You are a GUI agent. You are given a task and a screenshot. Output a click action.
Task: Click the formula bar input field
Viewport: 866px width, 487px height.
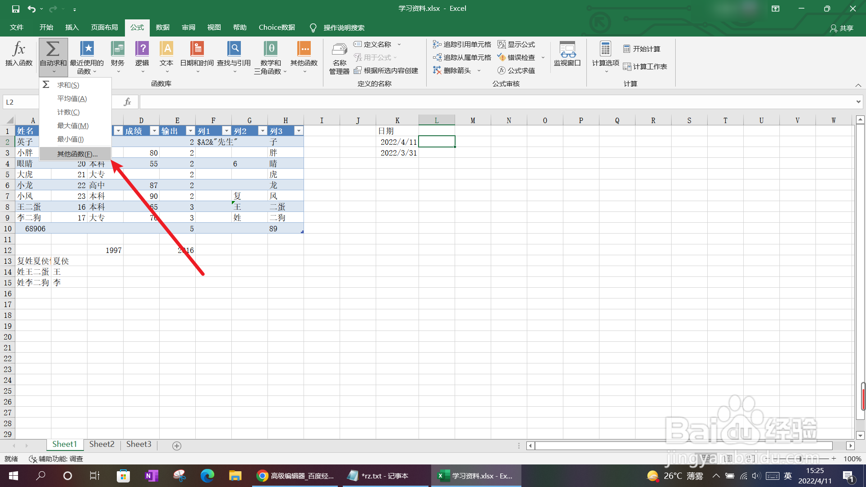pos(497,102)
